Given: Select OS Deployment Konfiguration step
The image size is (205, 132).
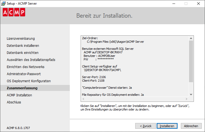Looking at the screenshot, I should click(x=29, y=81).
